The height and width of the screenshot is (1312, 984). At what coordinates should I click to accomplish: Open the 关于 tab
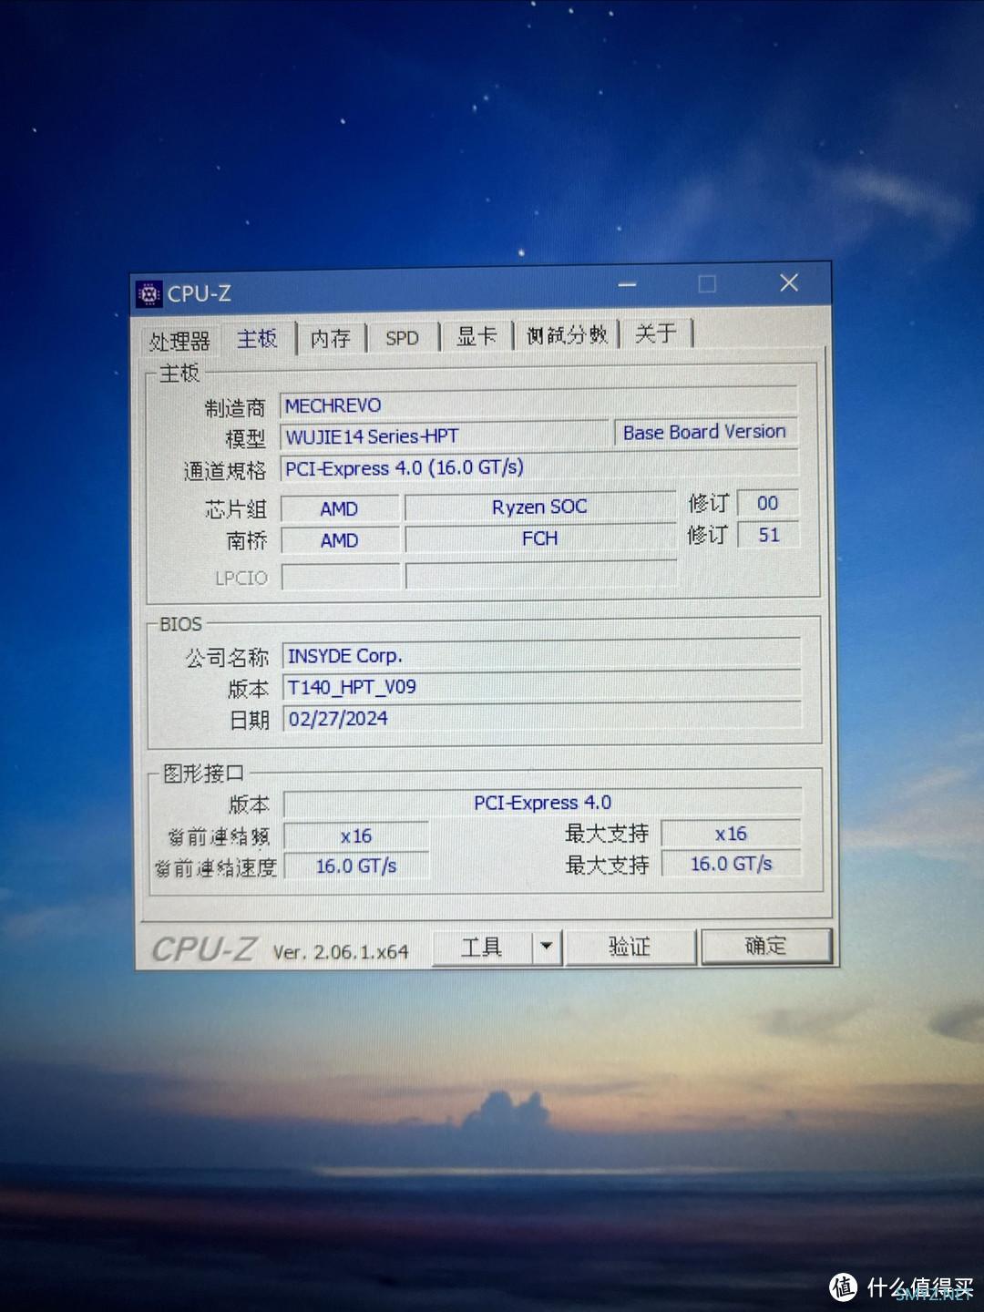click(656, 333)
